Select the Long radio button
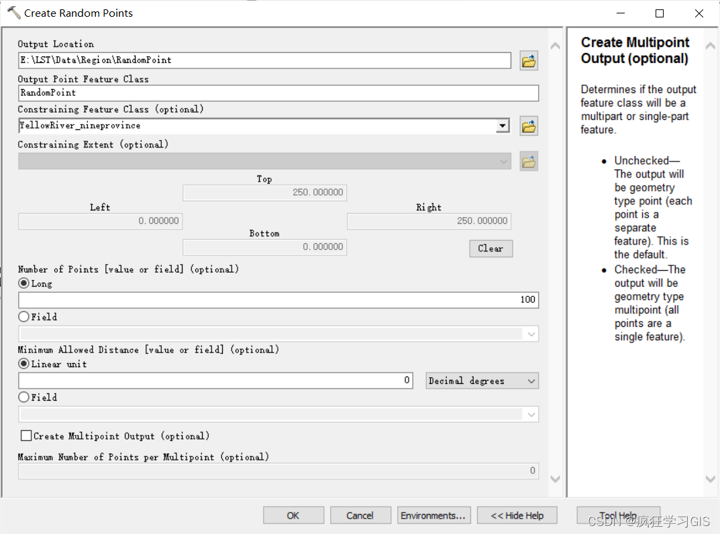The image size is (720, 534). pos(24,283)
